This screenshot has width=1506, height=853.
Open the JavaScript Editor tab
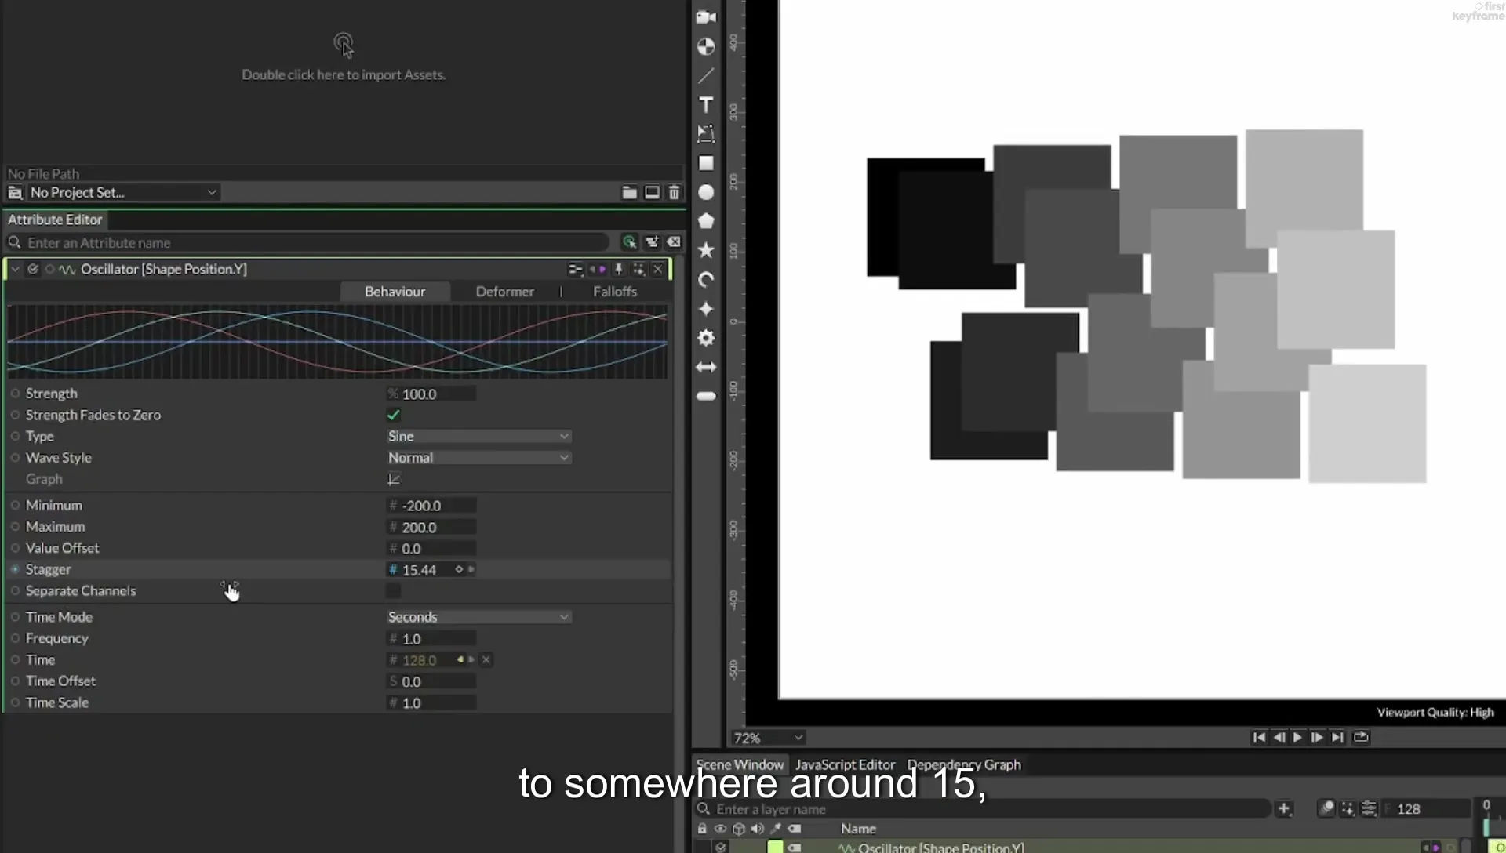pyautogui.click(x=845, y=764)
